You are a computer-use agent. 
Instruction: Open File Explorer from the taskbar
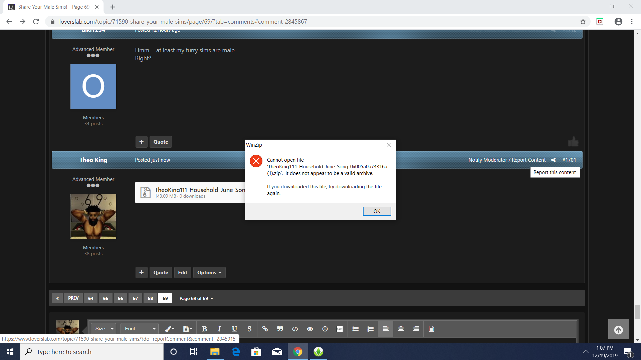215,352
